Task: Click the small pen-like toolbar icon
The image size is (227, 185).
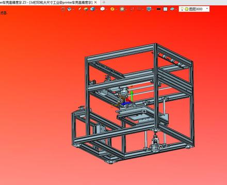Action: click(79, 9)
